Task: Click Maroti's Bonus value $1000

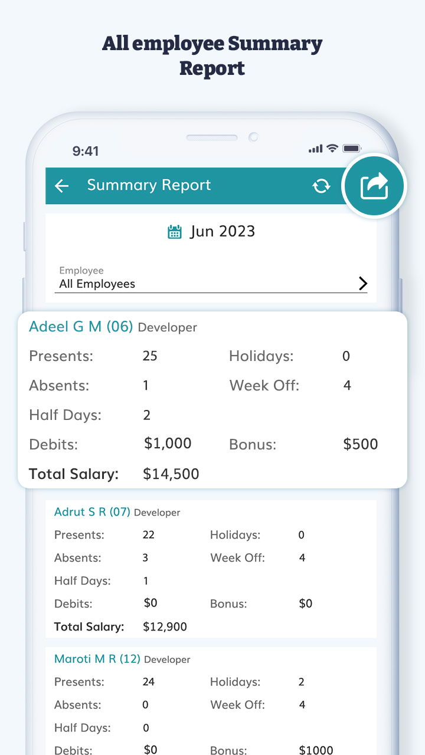Action: [x=316, y=750]
